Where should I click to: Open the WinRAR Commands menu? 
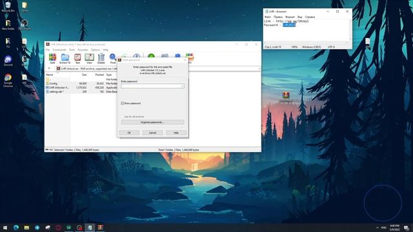(x=59, y=50)
